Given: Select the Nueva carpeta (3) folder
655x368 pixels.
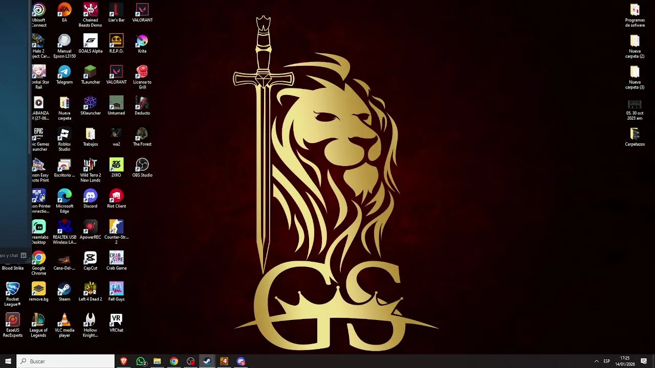Looking at the screenshot, I should pyautogui.click(x=635, y=78).
